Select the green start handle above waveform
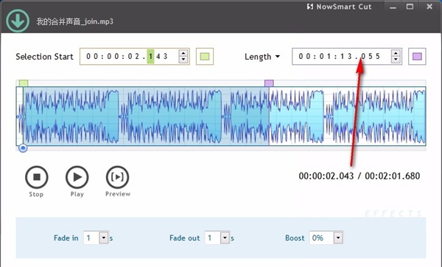Screen dimensions: 442x267 click(x=24, y=83)
